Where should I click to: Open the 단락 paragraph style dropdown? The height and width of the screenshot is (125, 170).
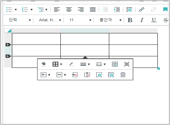coord(20,20)
